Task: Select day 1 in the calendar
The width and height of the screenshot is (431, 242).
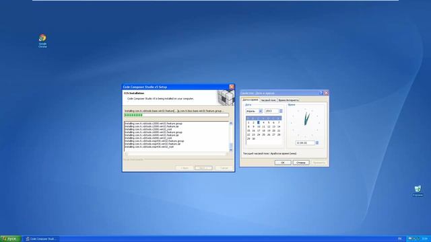Action: (x=248, y=122)
